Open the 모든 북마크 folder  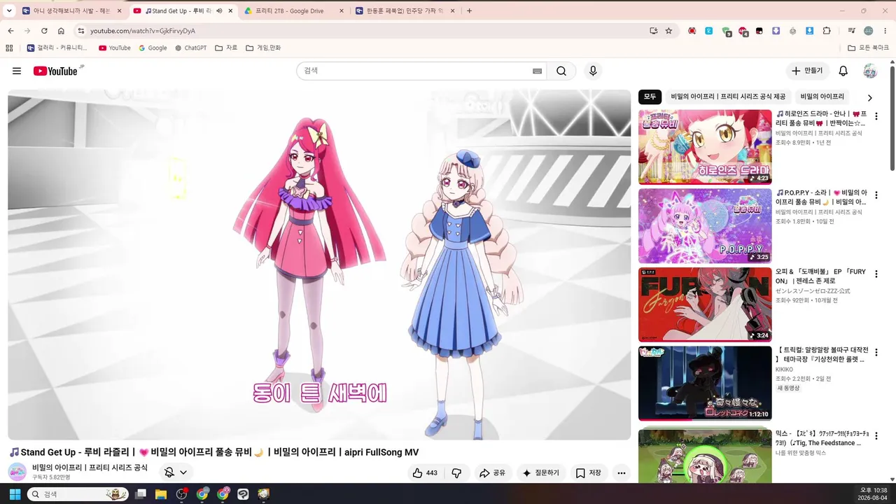[x=868, y=48]
